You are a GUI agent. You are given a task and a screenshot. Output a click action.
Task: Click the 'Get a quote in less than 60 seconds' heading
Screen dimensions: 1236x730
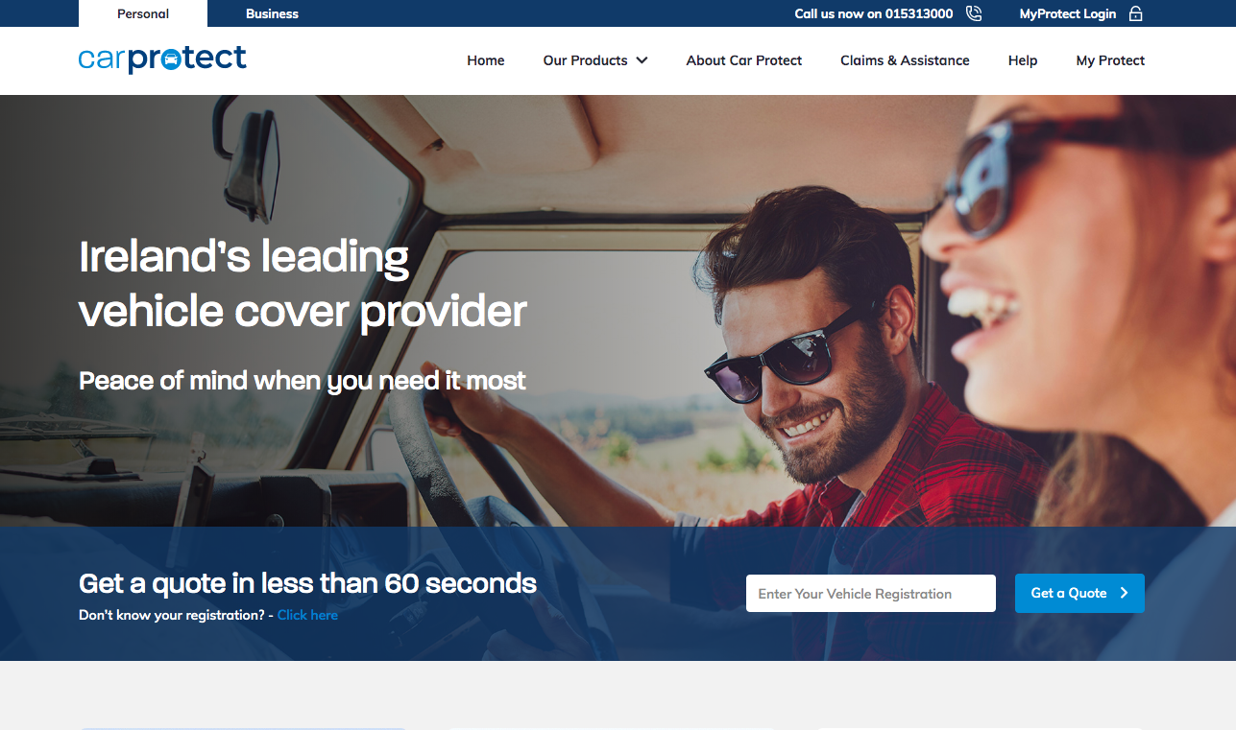click(307, 582)
